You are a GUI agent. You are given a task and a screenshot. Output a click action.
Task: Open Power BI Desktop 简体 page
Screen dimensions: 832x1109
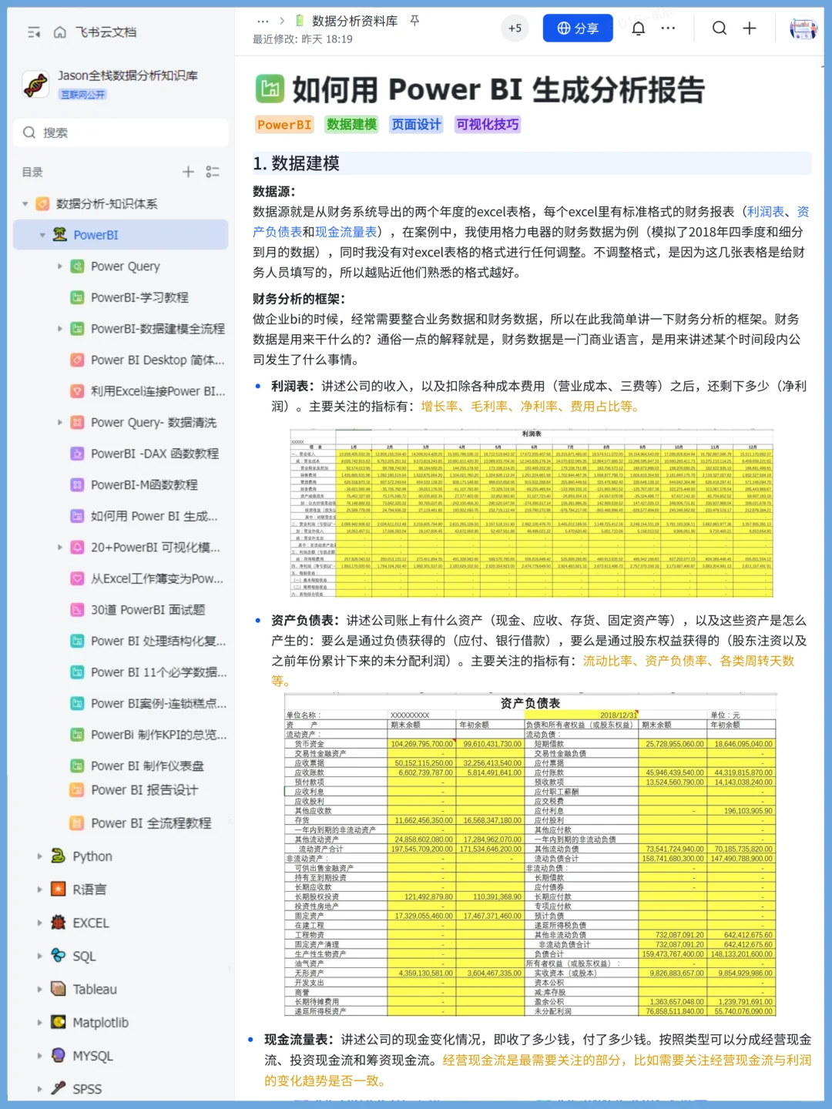point(157,360)
